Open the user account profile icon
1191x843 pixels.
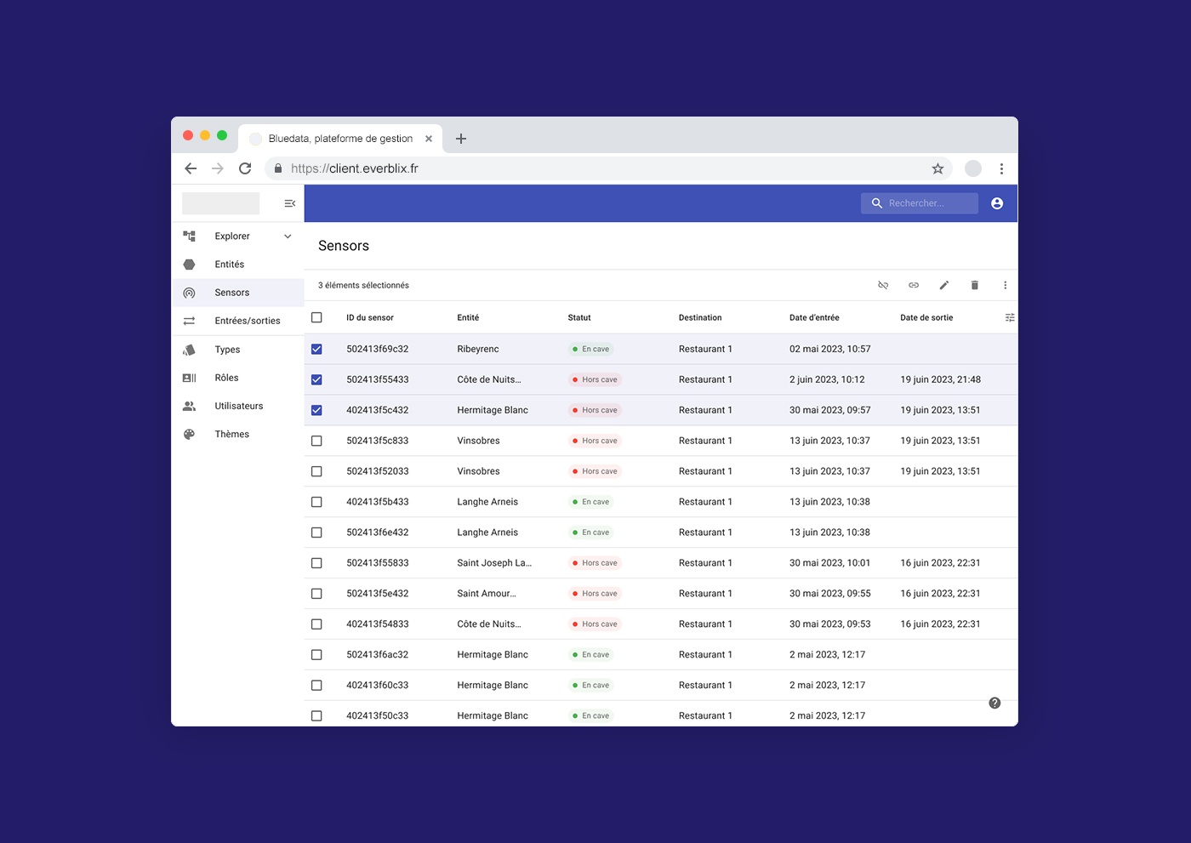[997, 203]
